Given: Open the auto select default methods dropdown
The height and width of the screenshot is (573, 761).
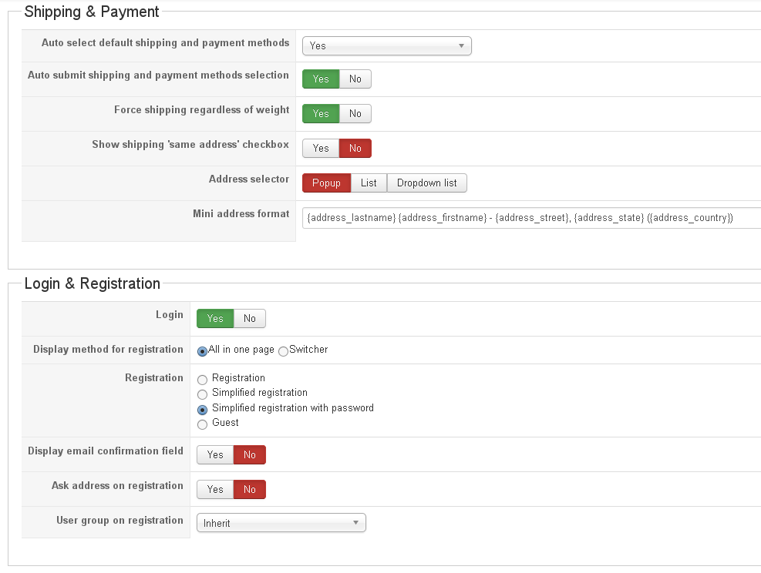Looking at the screenshot, I should click(x=386, y=46).
